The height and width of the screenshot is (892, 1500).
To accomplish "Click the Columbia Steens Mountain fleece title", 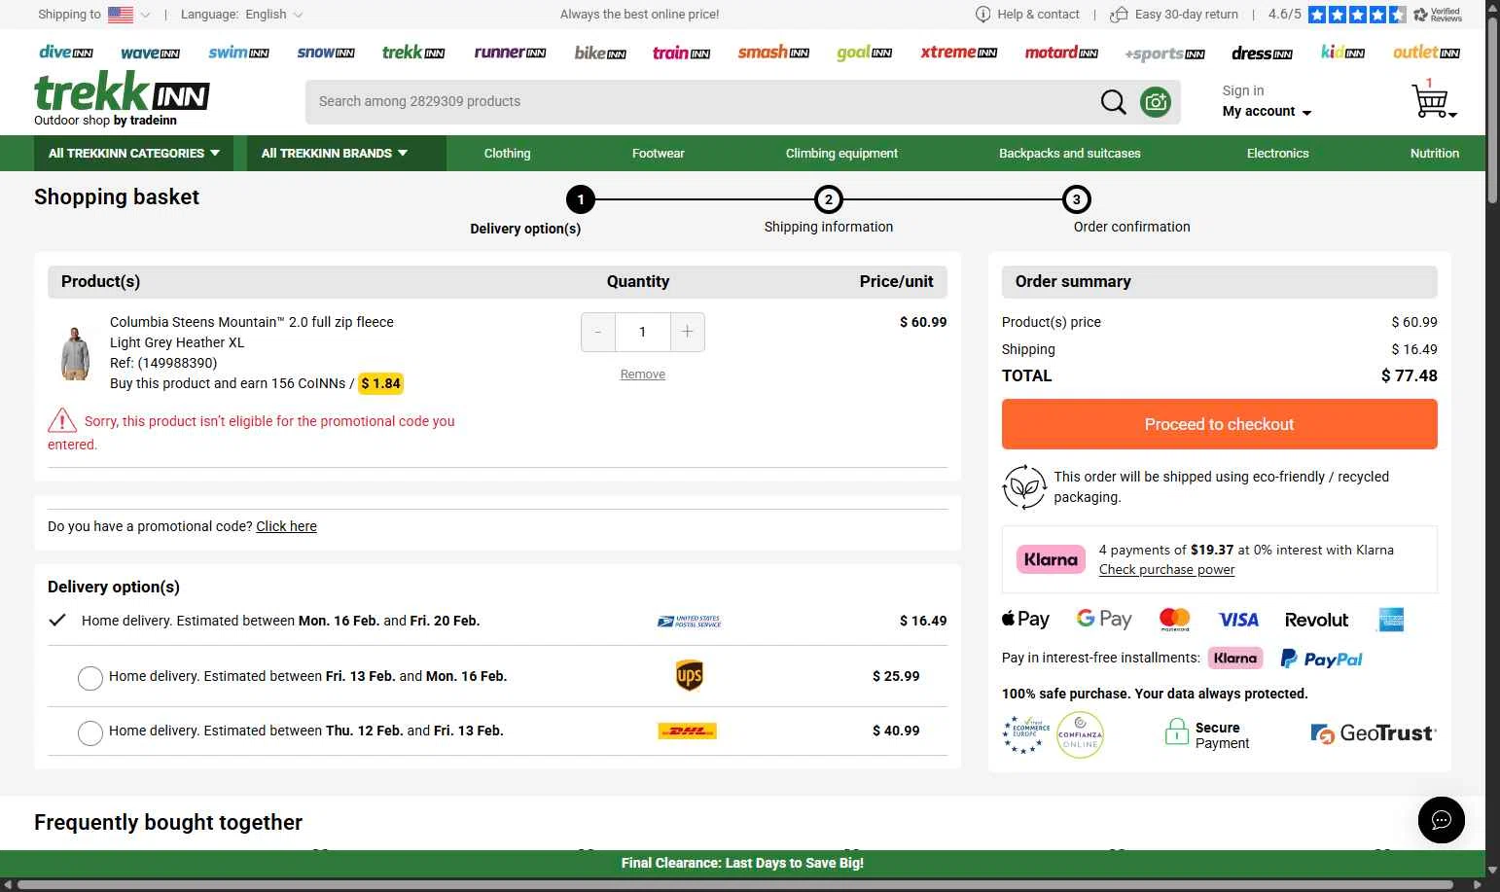I will [252, 322].
